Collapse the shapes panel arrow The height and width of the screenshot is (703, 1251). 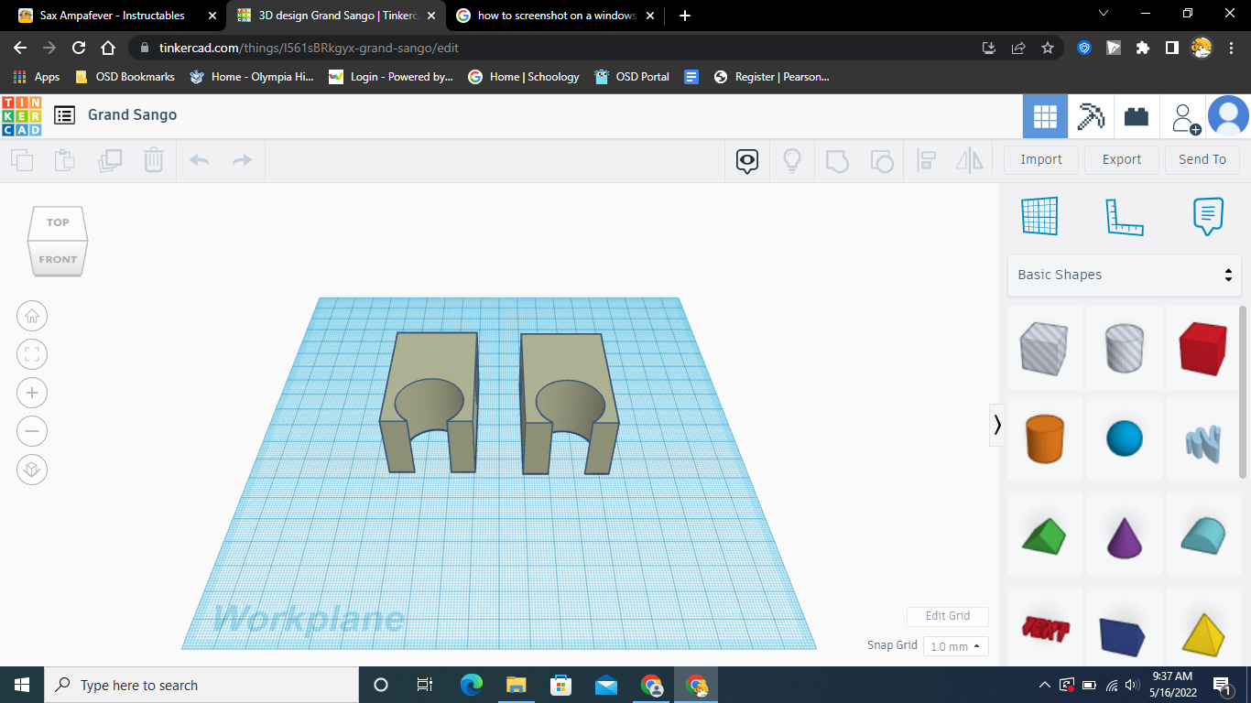[997, 425]
